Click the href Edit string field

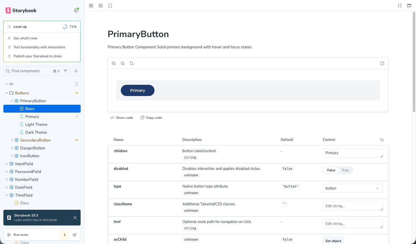point(353,224)
